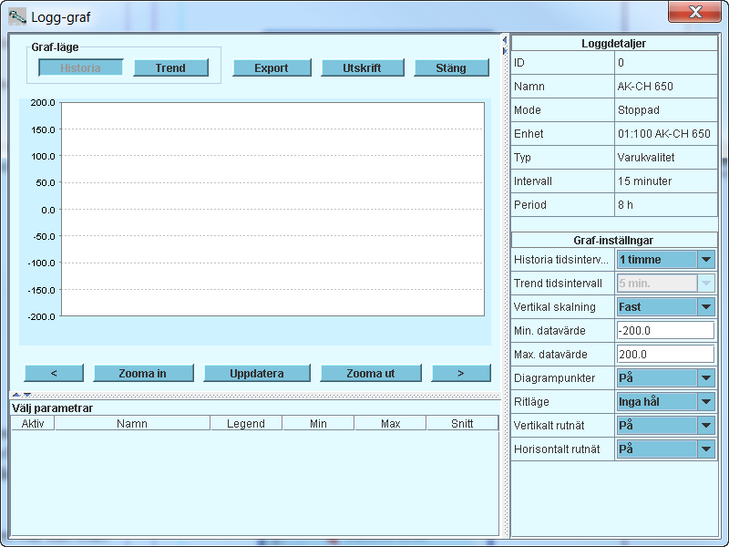Image resolution: width=729 pixels, height=547 pixels.
Task: Click Uppdatera to refresh graph
Action: tap(257, 373)
